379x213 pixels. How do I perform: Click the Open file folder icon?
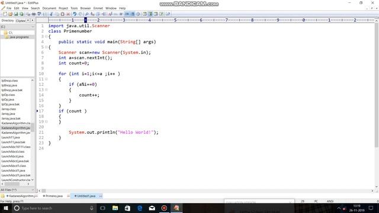(x=10, y=14)
